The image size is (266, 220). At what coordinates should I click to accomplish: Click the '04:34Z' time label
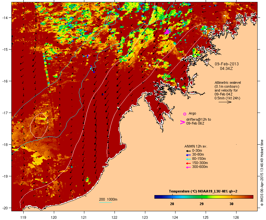226,69
